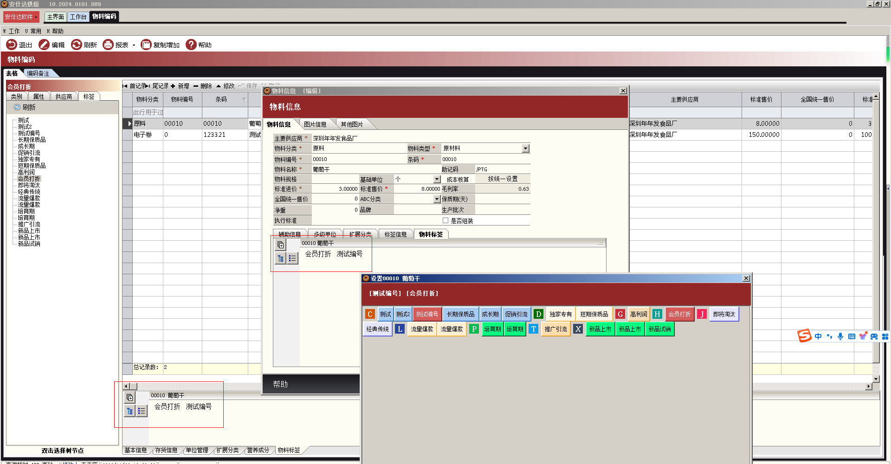Toggle the 即将淘汰 tag in the 设置 dialog
891x464 pixels.
coord(724,314)
